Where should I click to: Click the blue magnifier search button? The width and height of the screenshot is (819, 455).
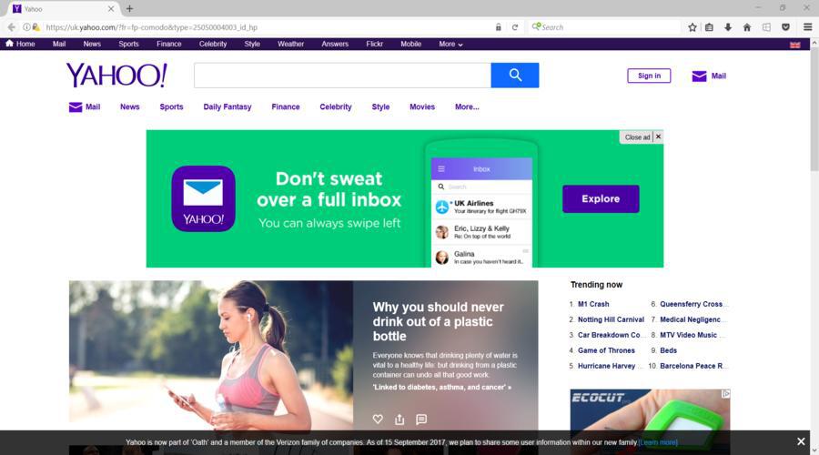coord(514,76)
